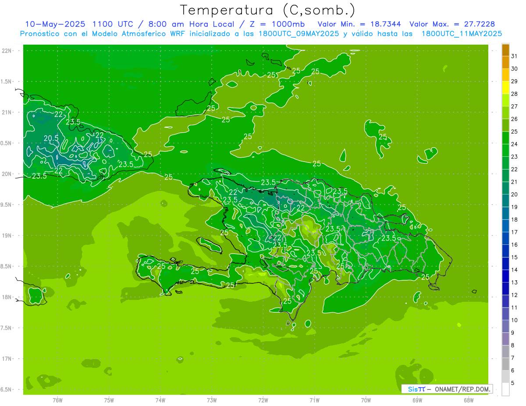The image size is (526, 406).
Task: Click the "19N" latitude label
Action: tap(7, 236)
